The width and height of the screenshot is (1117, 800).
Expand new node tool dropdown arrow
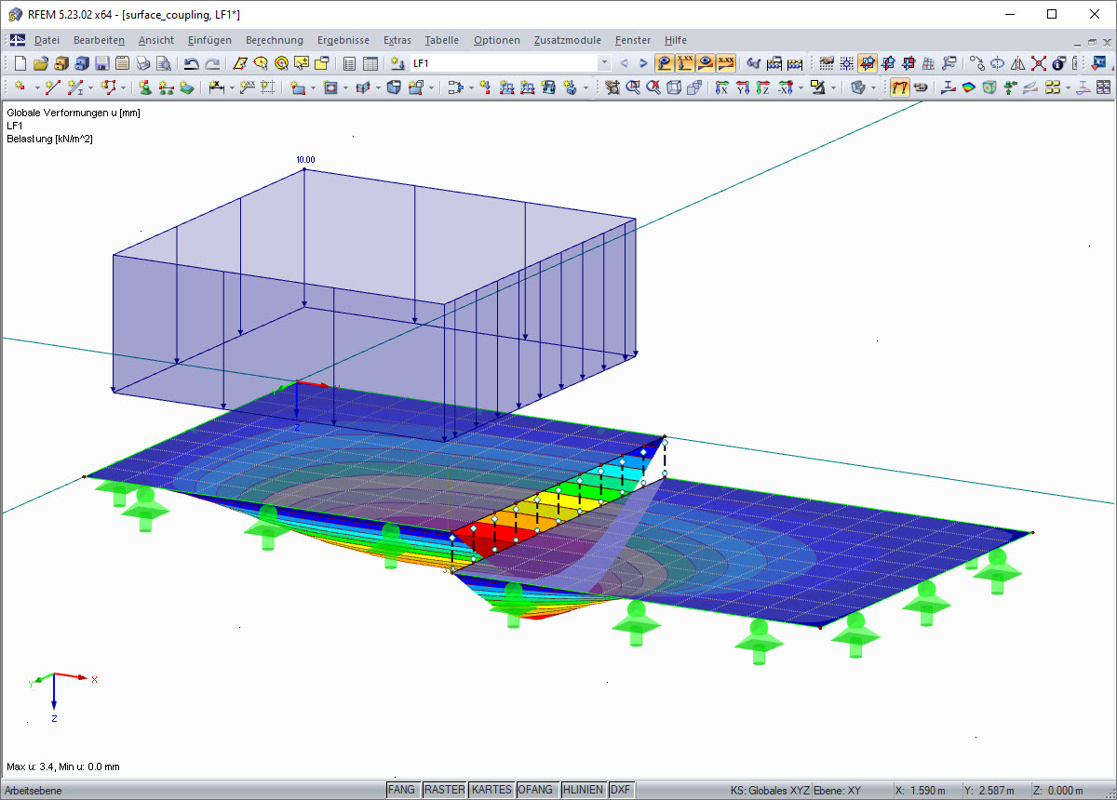point(36,87)
